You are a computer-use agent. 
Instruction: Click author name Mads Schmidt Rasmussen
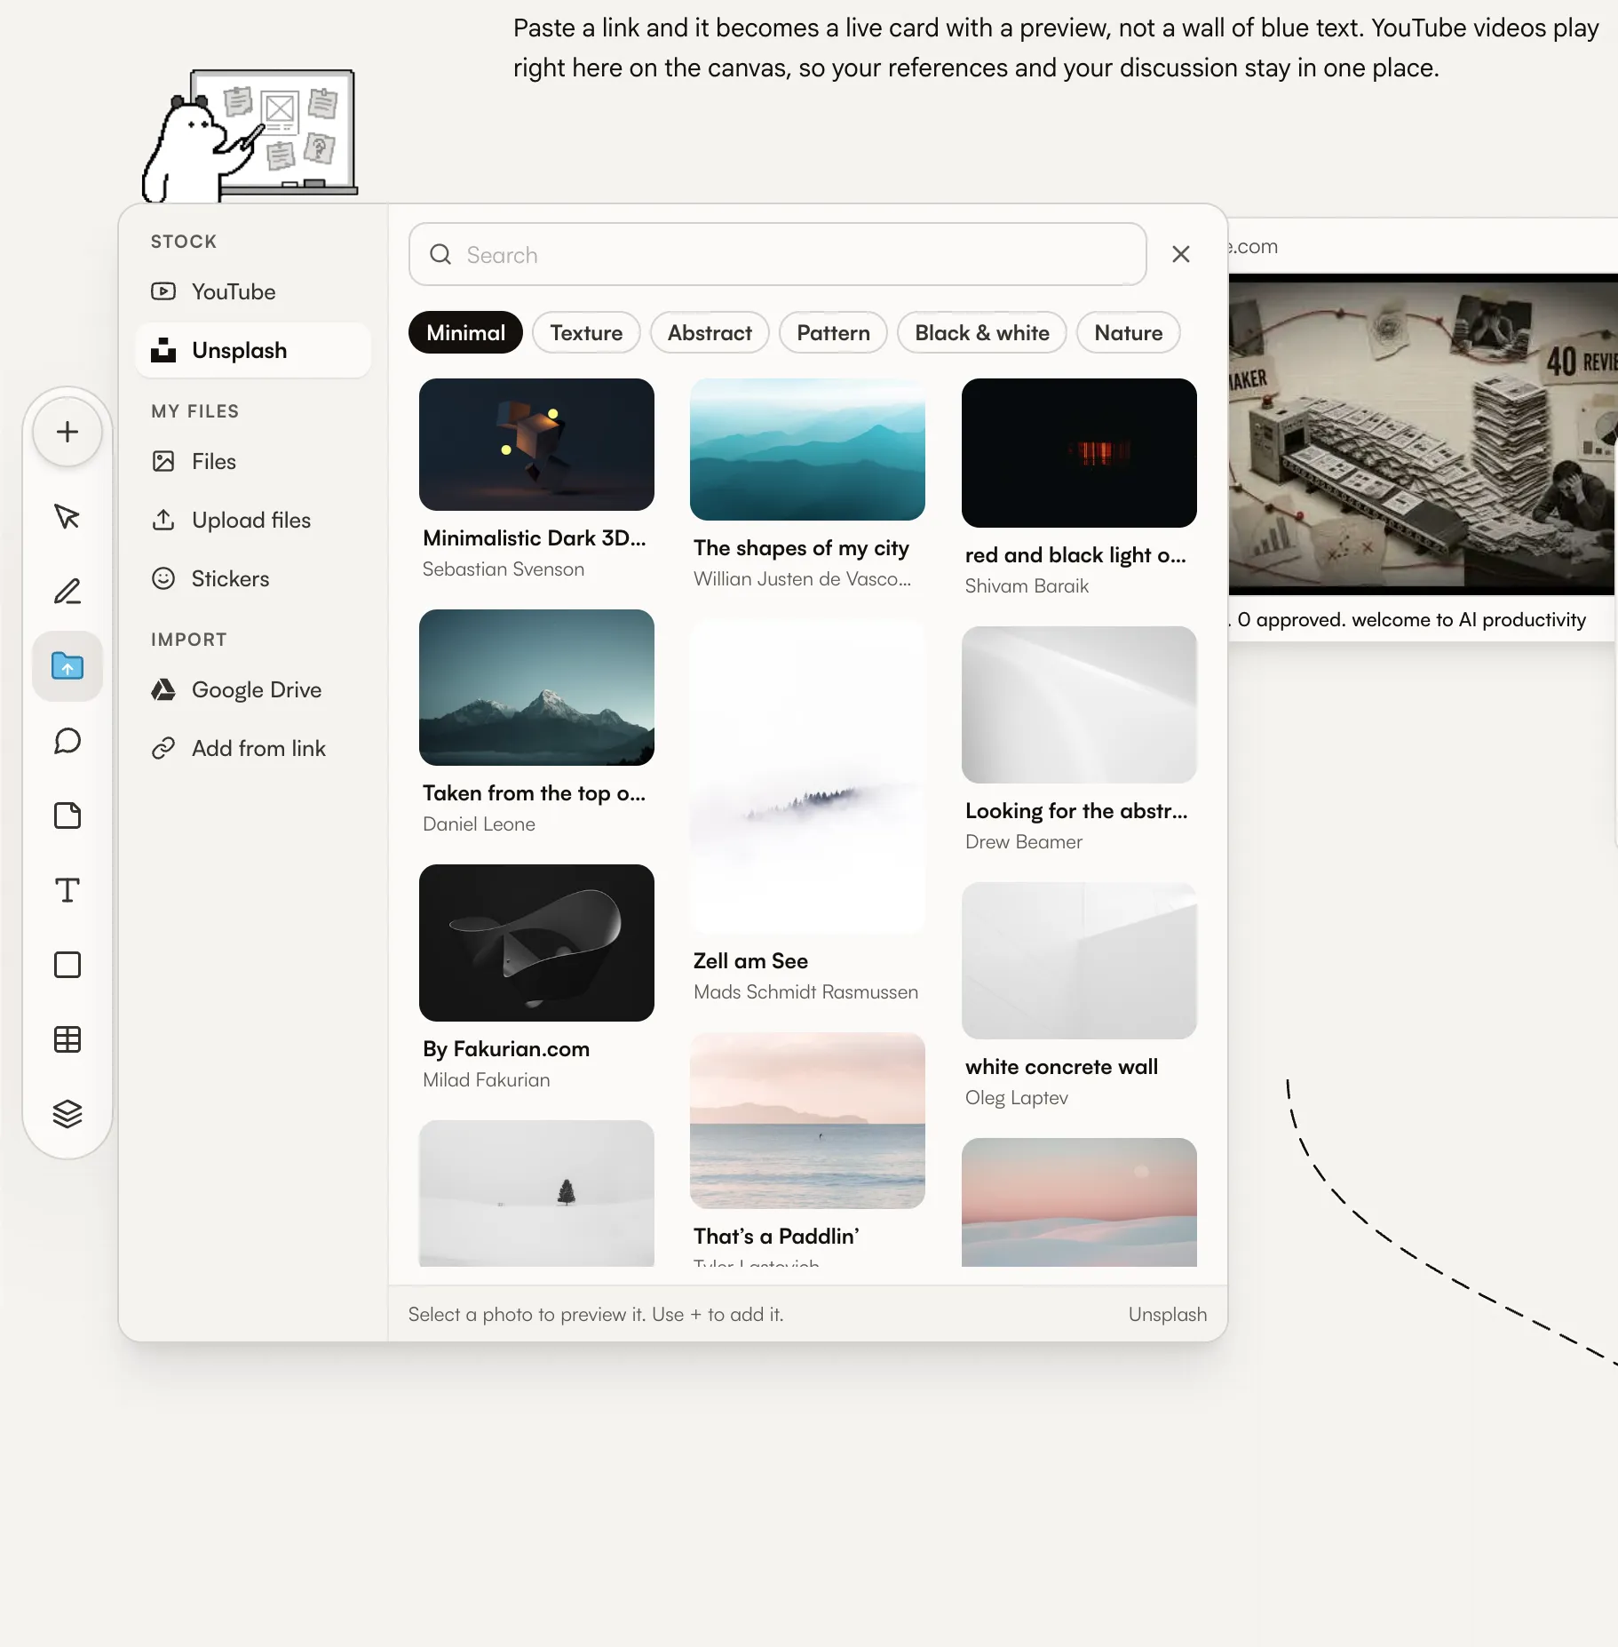[x=805, y=991]
